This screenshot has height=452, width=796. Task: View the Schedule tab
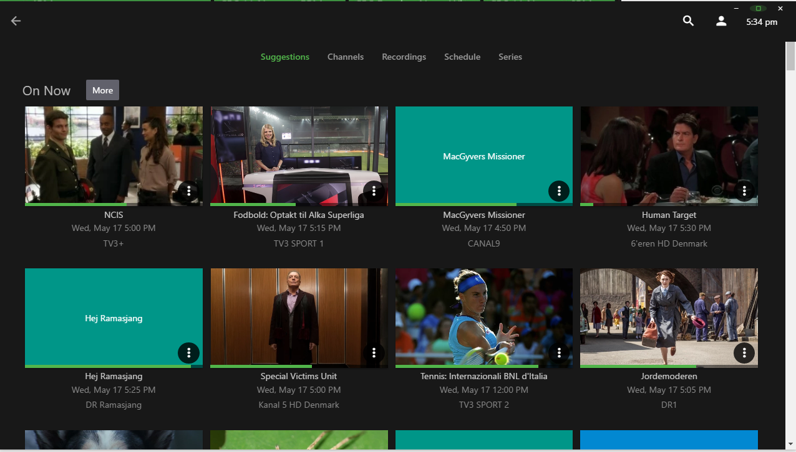(x=462, y=57)
